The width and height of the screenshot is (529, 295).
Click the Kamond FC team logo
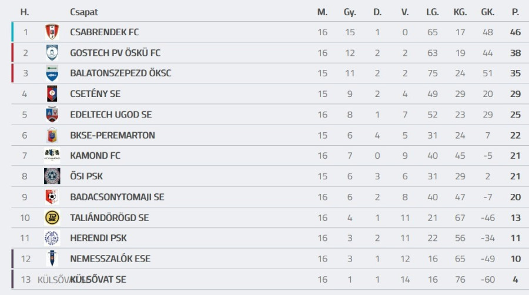tap(52, 156)
